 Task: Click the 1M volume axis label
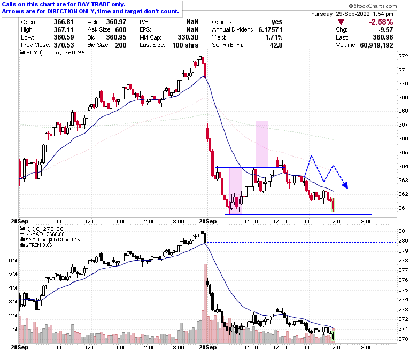13,329
